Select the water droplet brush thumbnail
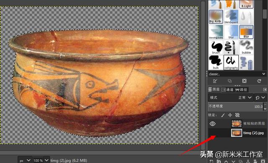The image size is (268, 163). click(x=246, y=17)
